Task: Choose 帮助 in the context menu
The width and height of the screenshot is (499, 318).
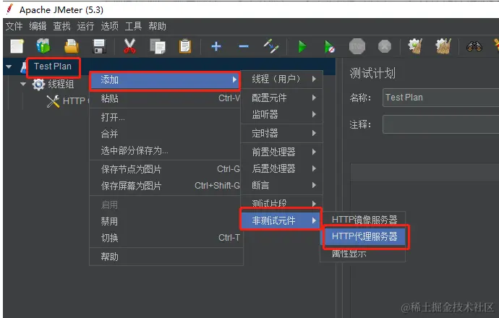Action: click(x=166, y=257)
